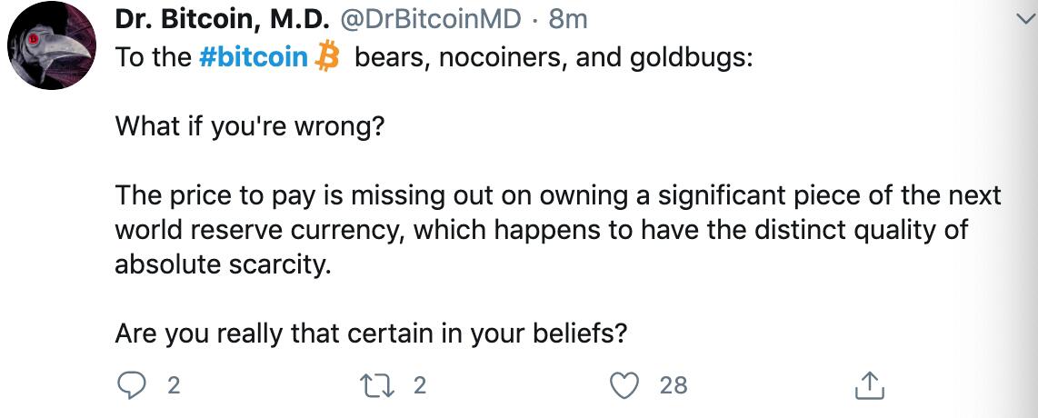
Task: Follow the #bitcoin hashtag link
Action: [x=253, y=58]
